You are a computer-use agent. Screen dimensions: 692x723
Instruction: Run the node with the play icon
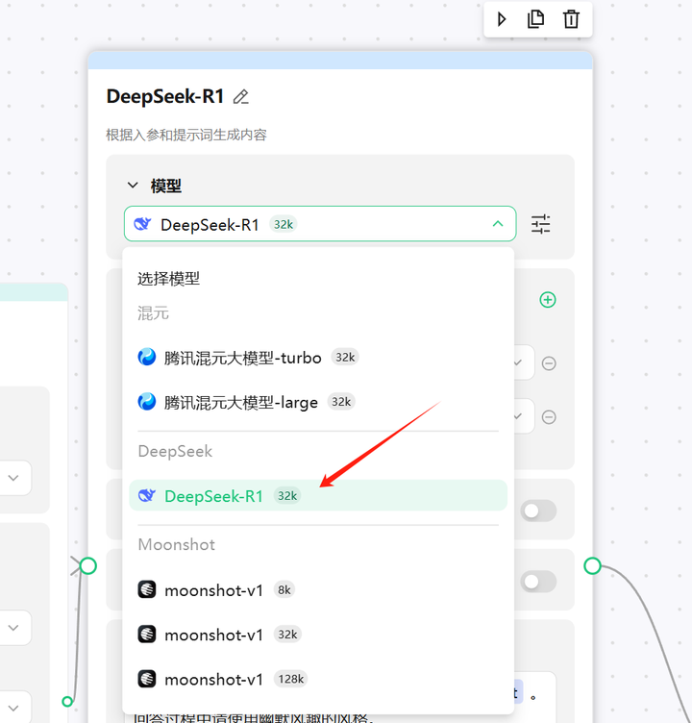tap(502, 19)
